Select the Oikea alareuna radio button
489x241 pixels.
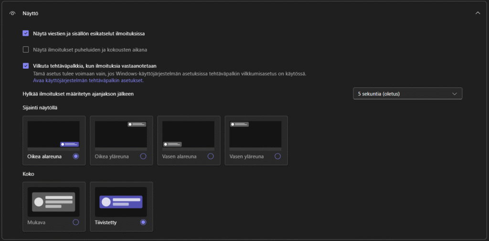click(76, 156)
